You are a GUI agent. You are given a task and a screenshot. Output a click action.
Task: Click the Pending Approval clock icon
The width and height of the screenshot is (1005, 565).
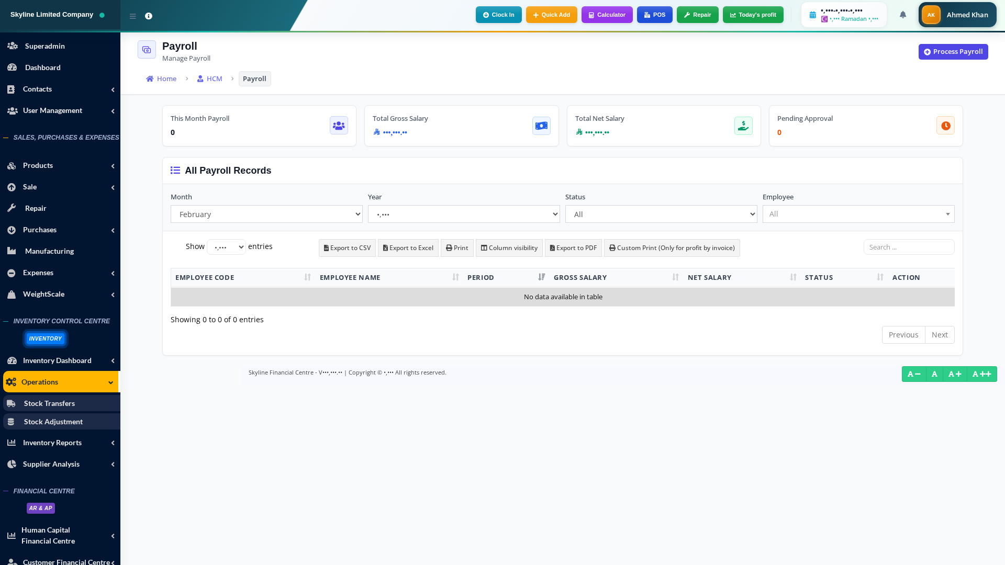945,126
